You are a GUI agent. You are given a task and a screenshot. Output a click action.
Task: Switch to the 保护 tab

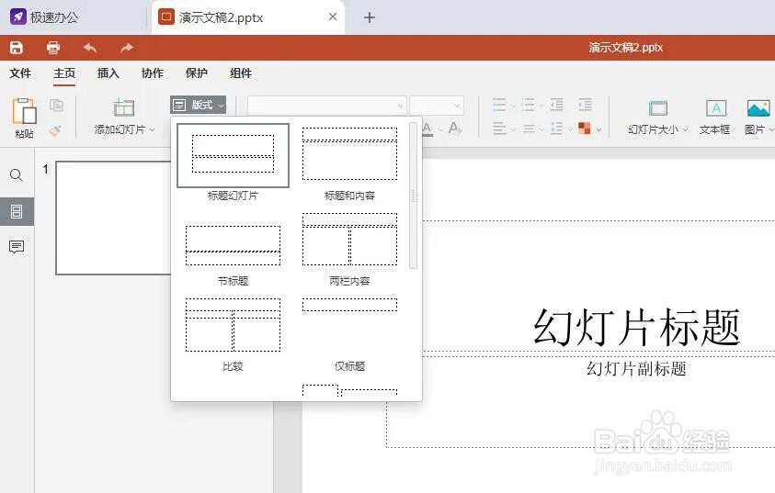pyautogui.click(x=196, y=73)
